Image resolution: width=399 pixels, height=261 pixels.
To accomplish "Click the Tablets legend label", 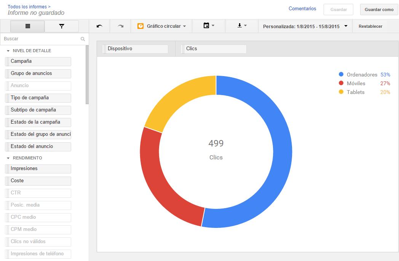I will click(x=356, y=92).
